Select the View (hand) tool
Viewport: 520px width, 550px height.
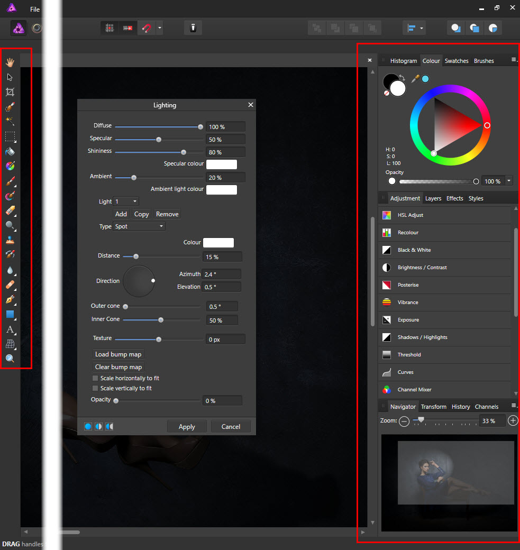tap(10, 62)
